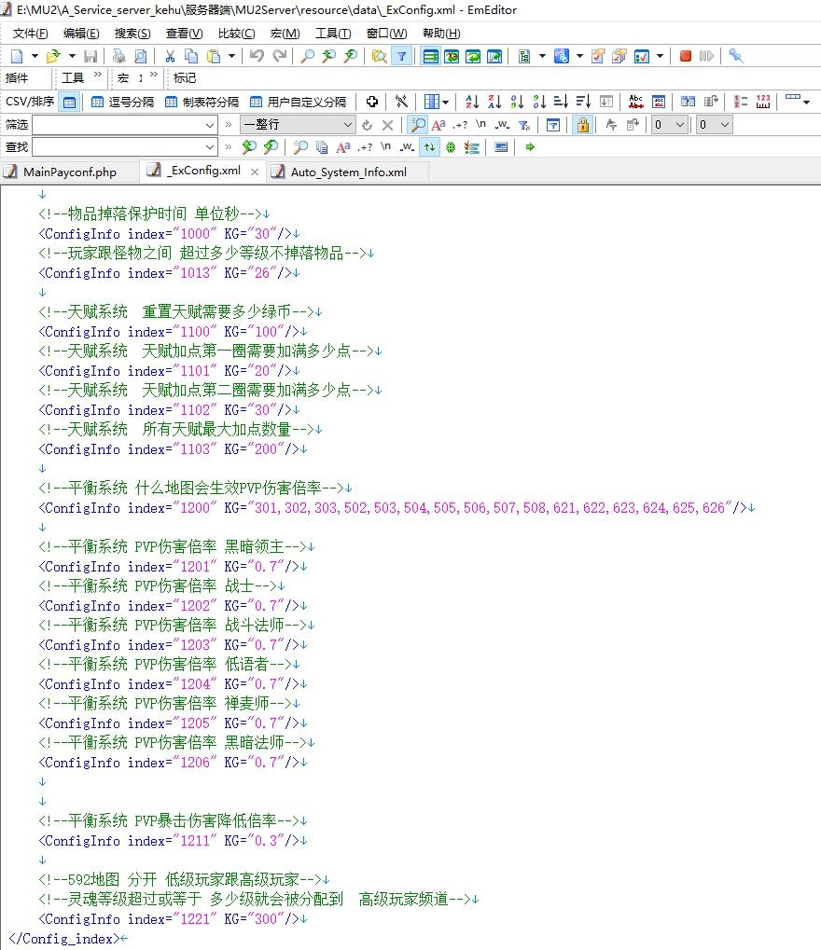Open a file with the folder icon
821x950 pixels.
[x=53, y=56]
